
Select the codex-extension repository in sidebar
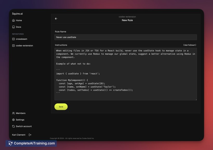tap(23, 46)
